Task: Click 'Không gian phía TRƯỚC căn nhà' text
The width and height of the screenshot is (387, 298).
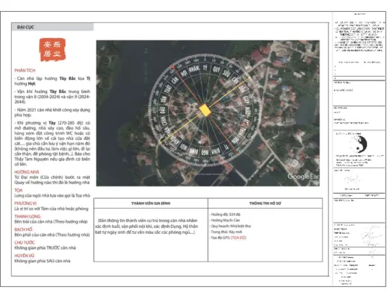Action: 45,248
